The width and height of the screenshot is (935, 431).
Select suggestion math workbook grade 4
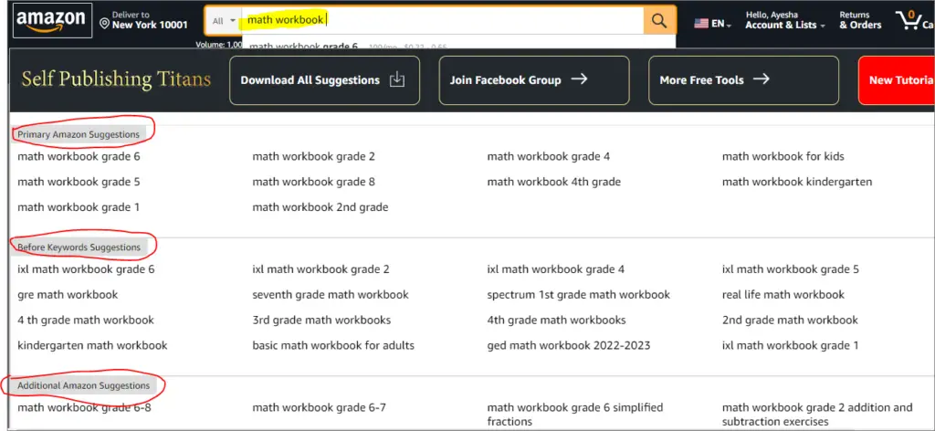(549, 157)
